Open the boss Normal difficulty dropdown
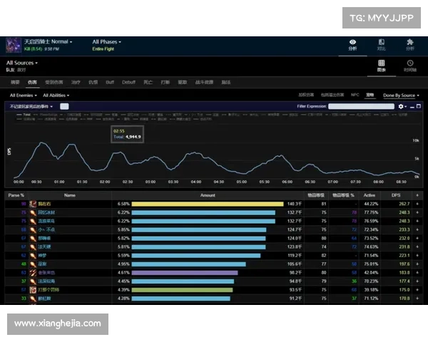 48,42
